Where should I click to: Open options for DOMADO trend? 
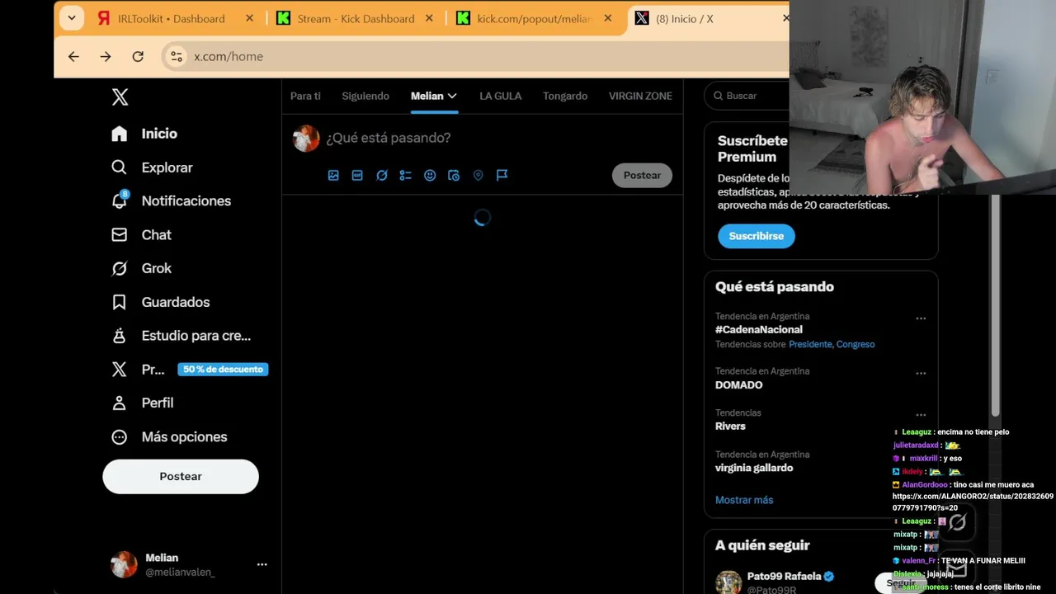pyautogui.click(x=921, y=373)
